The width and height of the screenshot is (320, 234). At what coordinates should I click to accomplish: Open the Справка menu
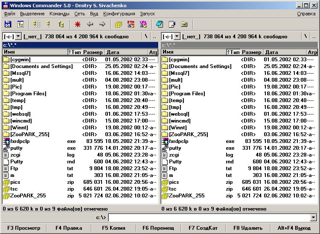coord(306,14)
